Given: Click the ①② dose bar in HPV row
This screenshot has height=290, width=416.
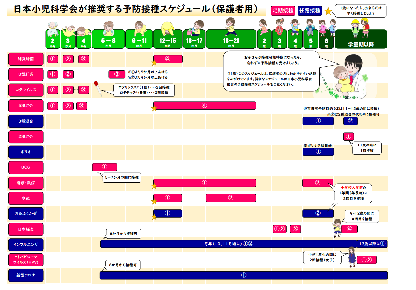Looking at the screenshot, I should (367, 260).
